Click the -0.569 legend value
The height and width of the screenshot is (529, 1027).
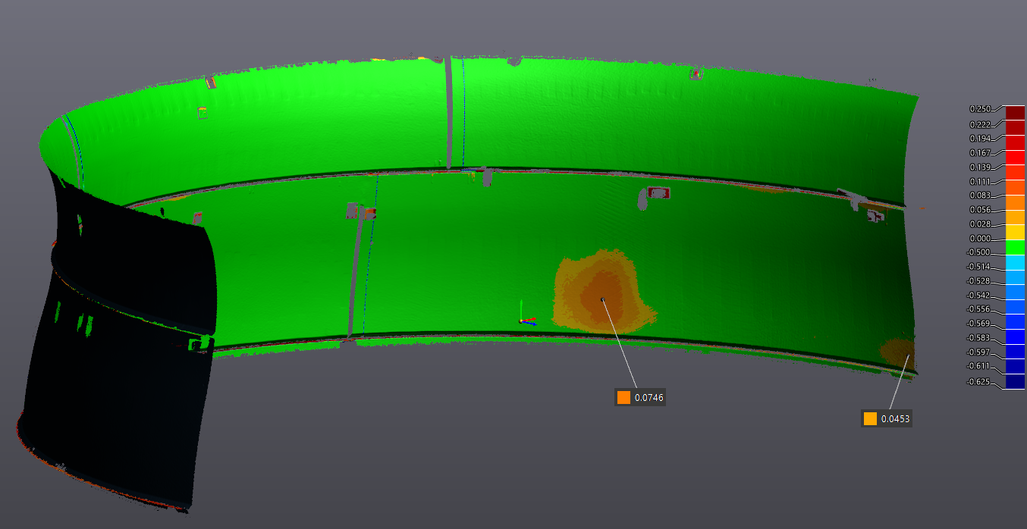[x=978, y=324]
